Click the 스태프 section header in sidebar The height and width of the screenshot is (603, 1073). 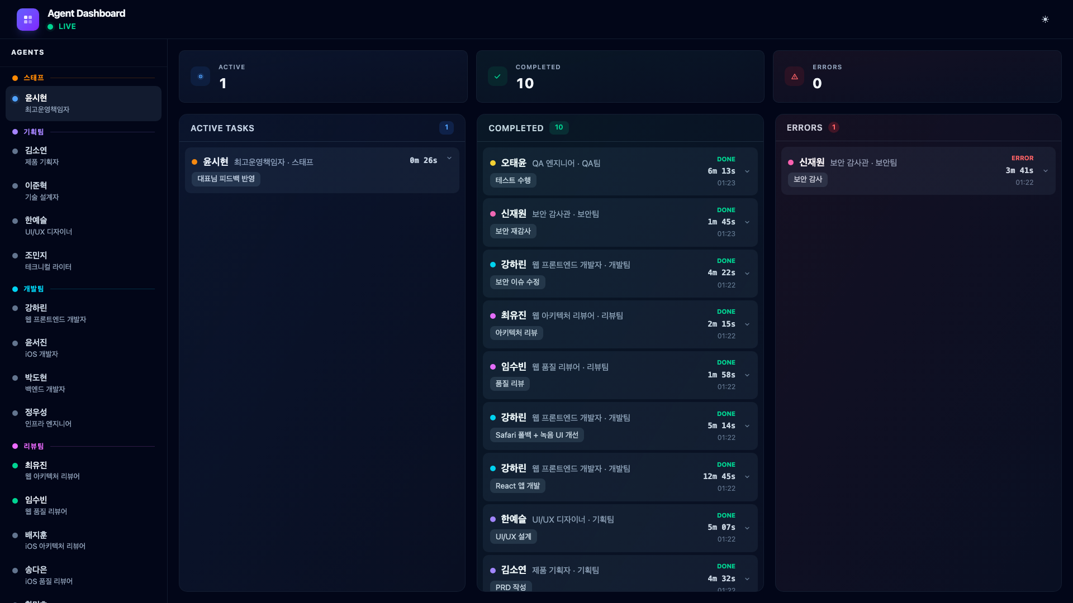[x=34, y=78]
